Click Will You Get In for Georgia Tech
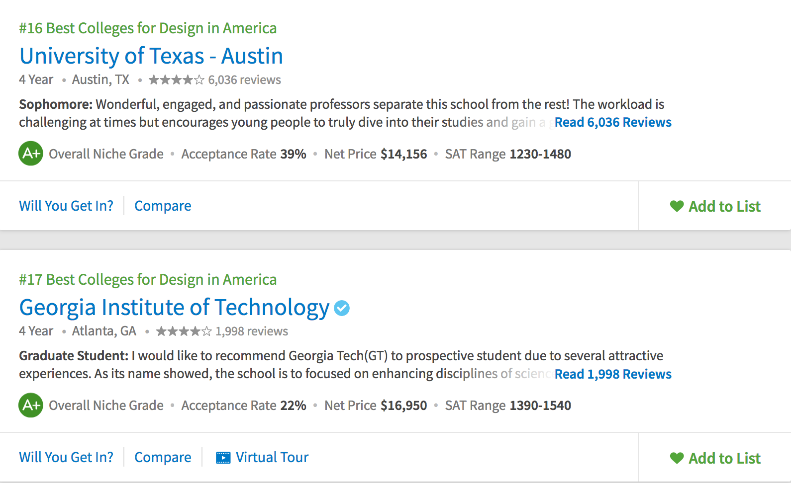The height and width of the screenshot is (483, 791). (66, 457)
